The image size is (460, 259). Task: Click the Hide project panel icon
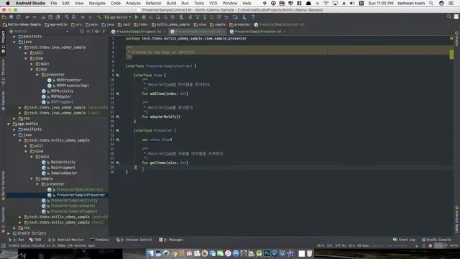pos(104,32)
